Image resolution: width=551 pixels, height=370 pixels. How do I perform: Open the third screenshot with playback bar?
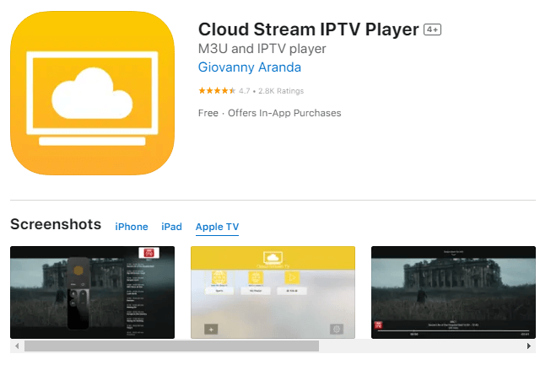453,292
